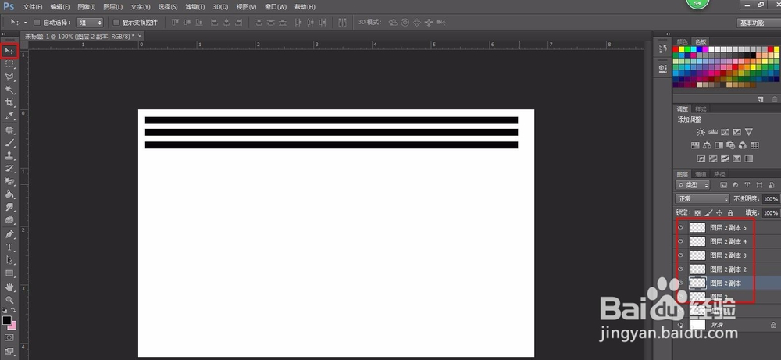Enable the 显示变换控件 checkbox

coord(116,23)
